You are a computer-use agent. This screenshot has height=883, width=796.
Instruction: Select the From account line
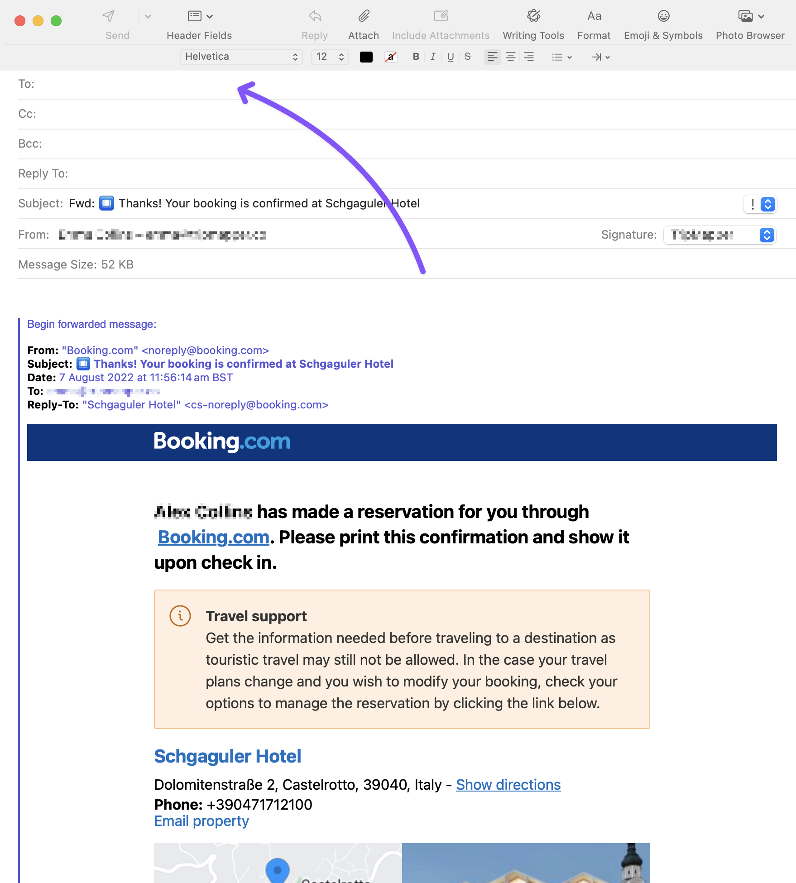(x=162, y=235)
